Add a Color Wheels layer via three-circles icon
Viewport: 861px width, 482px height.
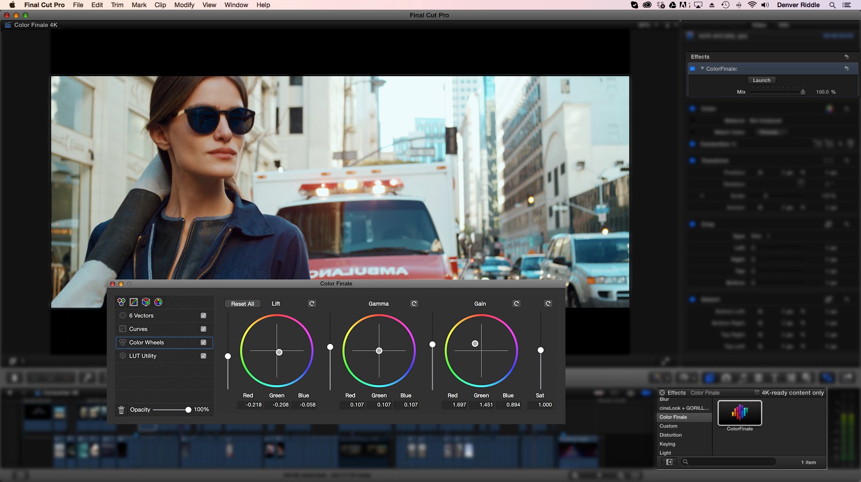pos(121,302)
